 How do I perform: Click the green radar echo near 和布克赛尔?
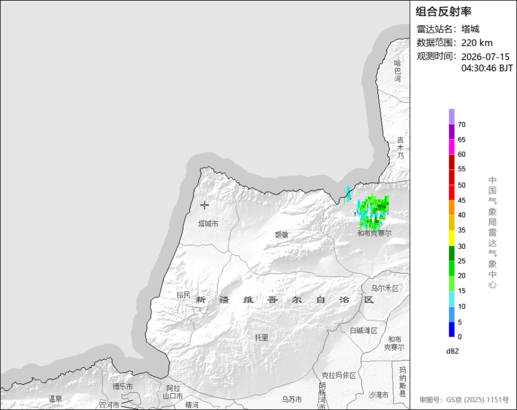pyautogui.click(x=373, y=212)
